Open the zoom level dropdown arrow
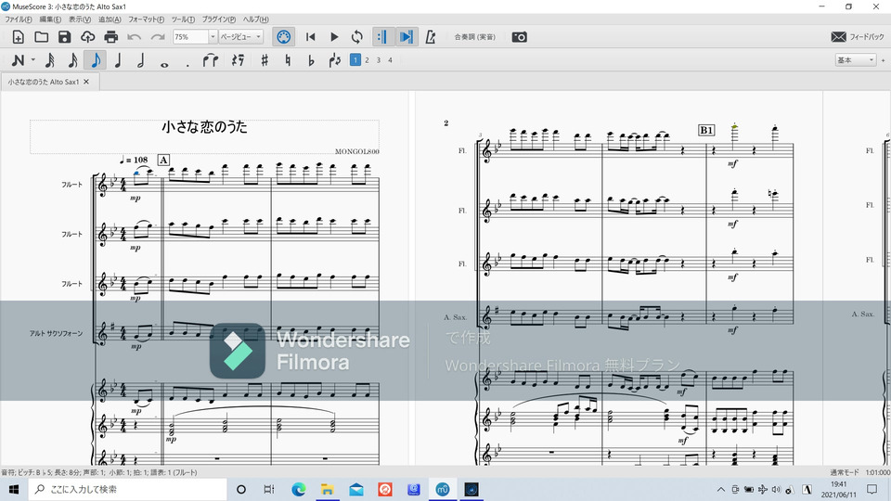The height and width of the screenshot is (501, 891). tap(213, 37)
